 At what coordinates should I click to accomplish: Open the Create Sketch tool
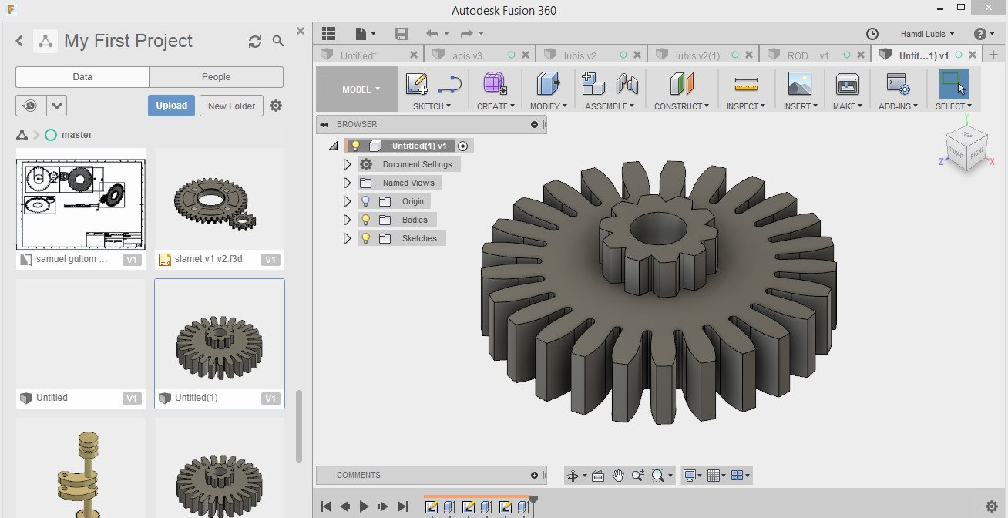point(417,83)
